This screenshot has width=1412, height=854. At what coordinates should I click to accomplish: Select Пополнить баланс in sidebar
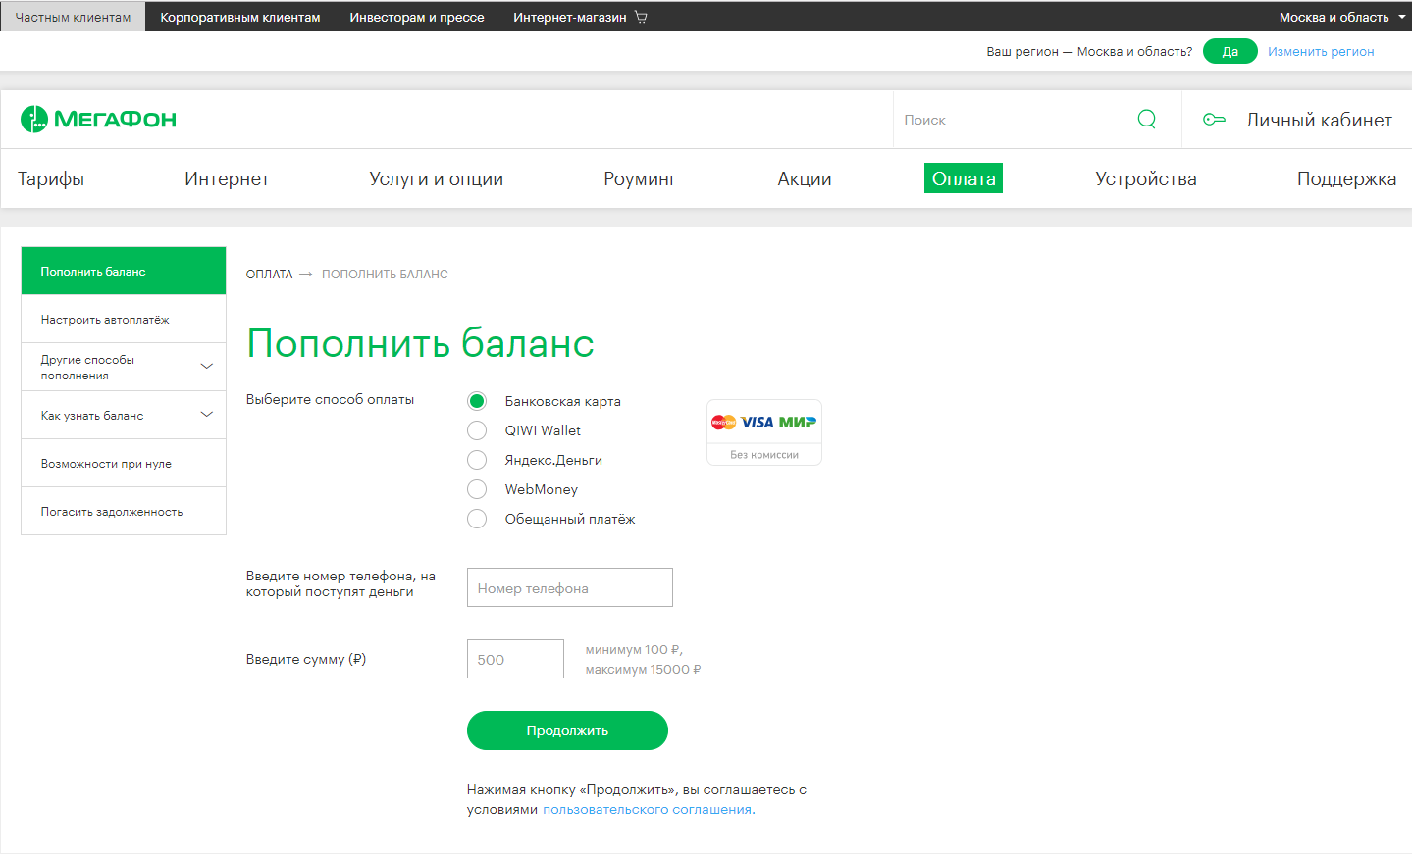tap(124, 271)
